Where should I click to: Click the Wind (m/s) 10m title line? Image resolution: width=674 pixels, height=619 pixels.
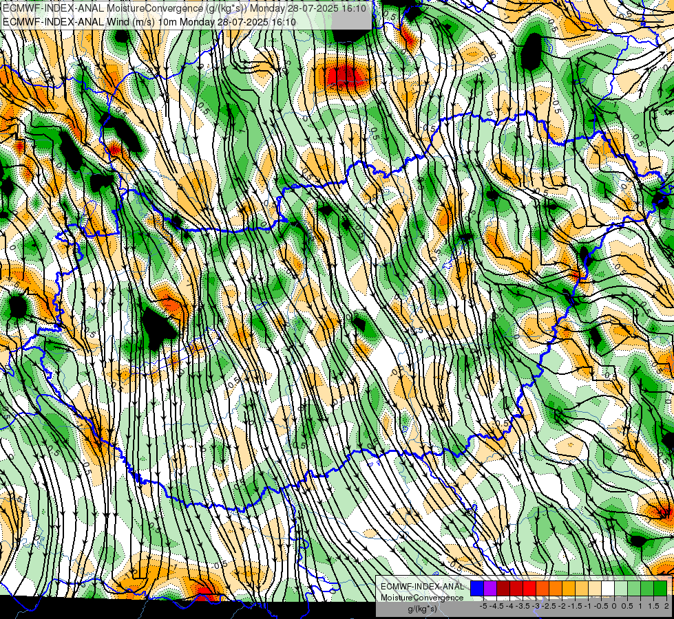click(149, 22)
